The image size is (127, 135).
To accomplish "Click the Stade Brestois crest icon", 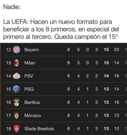I will pos(17,129).
